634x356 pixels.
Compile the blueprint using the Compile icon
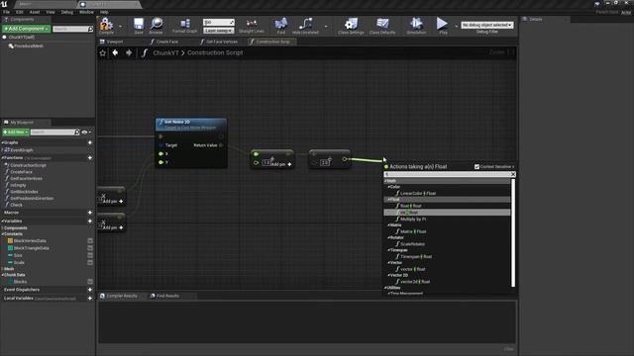(106, 26)
